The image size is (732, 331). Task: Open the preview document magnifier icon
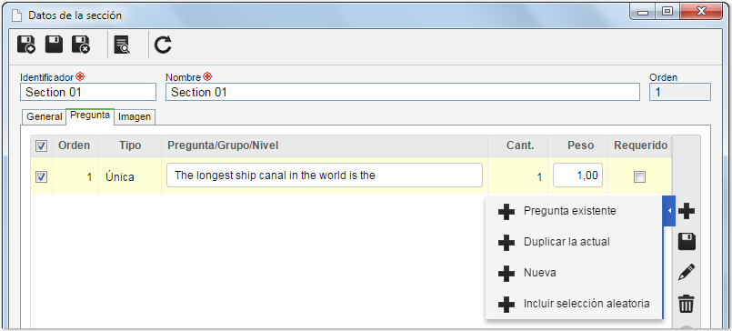[123, 45]
